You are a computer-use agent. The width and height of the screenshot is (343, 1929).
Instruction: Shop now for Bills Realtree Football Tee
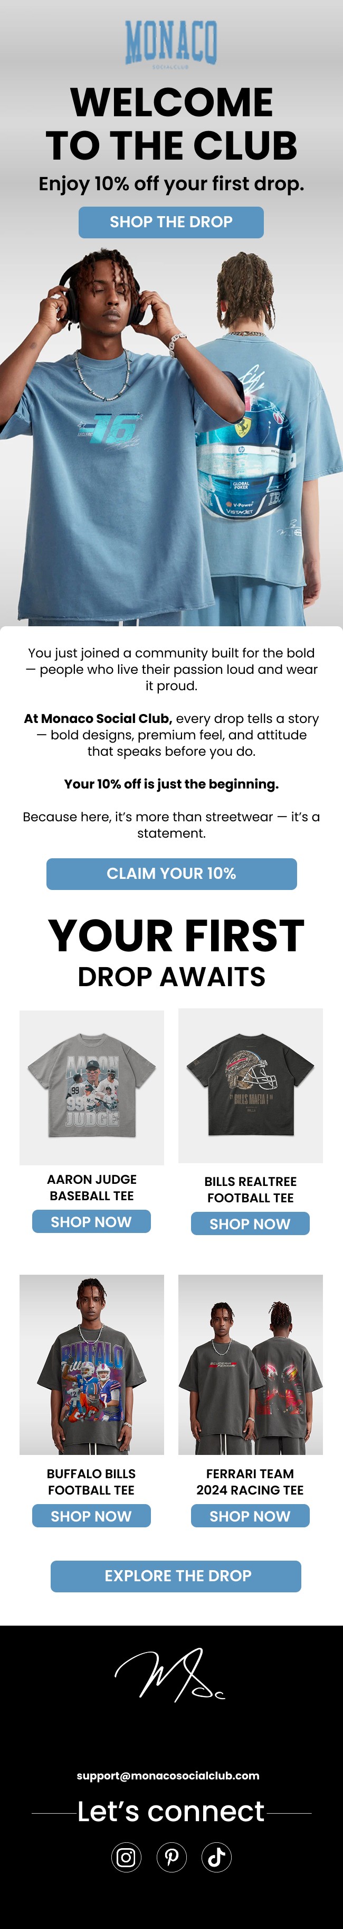click(250, 1223)
